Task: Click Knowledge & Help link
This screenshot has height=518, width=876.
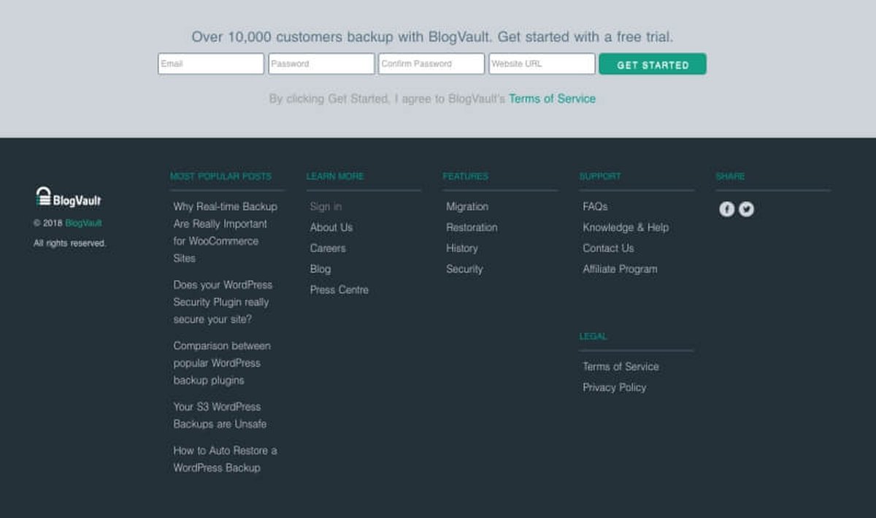Action: [625, 227]
